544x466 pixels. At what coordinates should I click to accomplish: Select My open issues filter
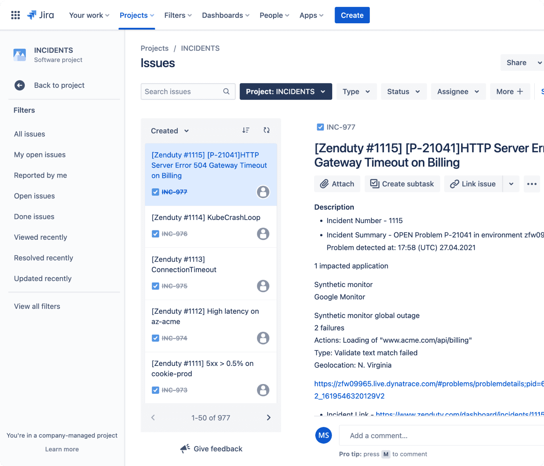pyautogui.click(x=40, y=155)
